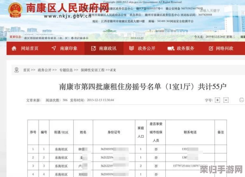245x177 pixels.
Task: Click the news icon beside 南康政讯
Action: coord(94,48)
